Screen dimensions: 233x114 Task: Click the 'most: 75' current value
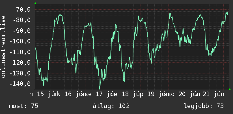(x=24, y=106)
